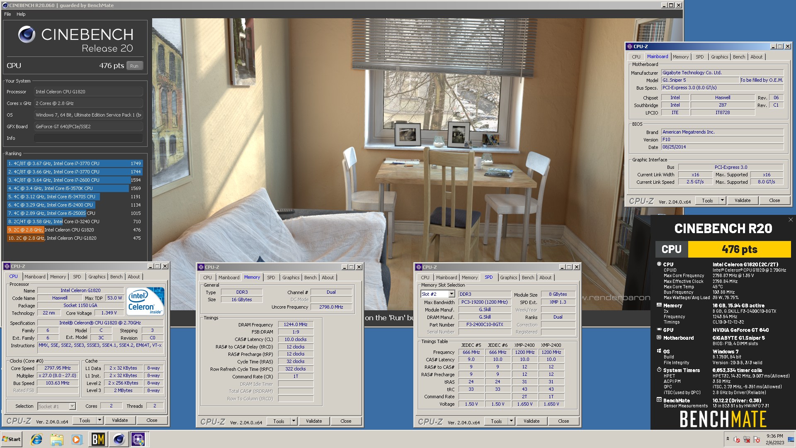The width and height of the screenshot is (796, 448).
Task: Open the Windows Start menu
Action: [x=12, y=439]
